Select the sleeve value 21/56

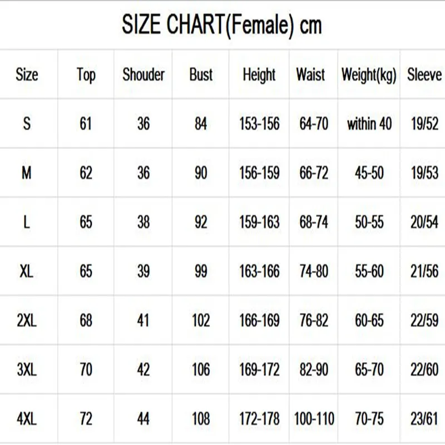[x=424, y=271]
